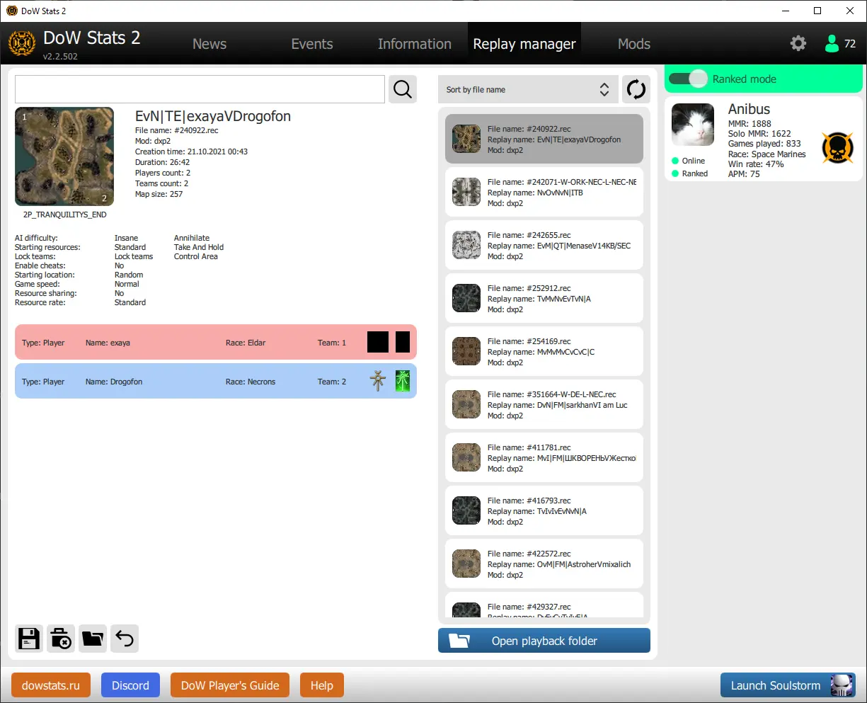Click map thumbnail of replay #422572
The image size is (867, 703).
tap(466, 564)
